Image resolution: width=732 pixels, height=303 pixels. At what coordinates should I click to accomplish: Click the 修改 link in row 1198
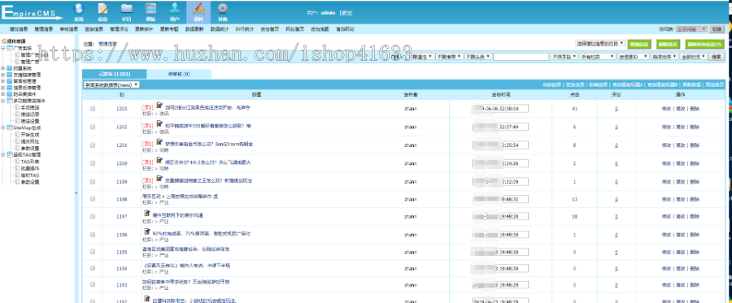[666, 199]
